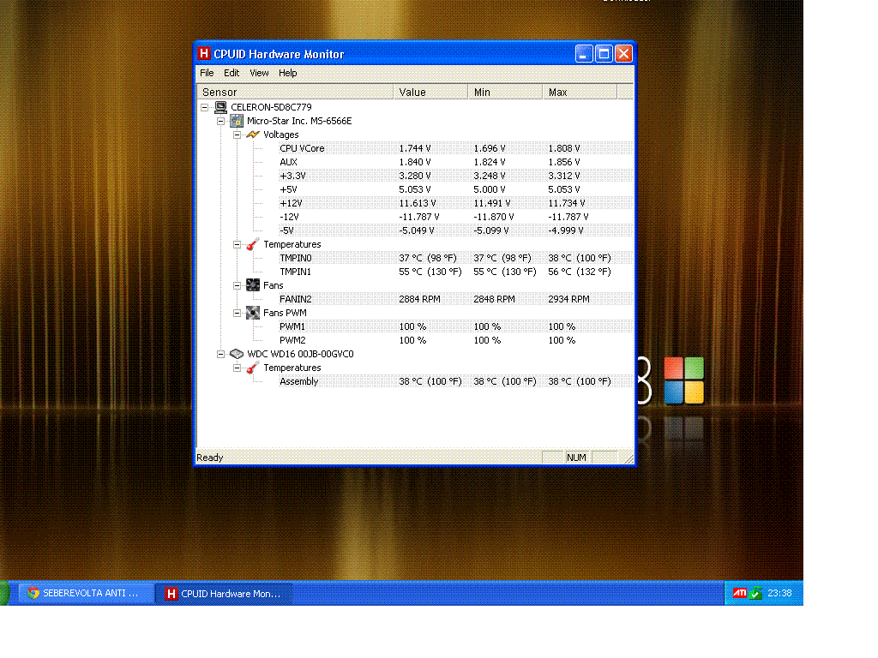The width and height of the screenshot is (878, 658).
Task: Collapse the CELERON-5D8C779 root node
Action: click(x=205, y=107)
